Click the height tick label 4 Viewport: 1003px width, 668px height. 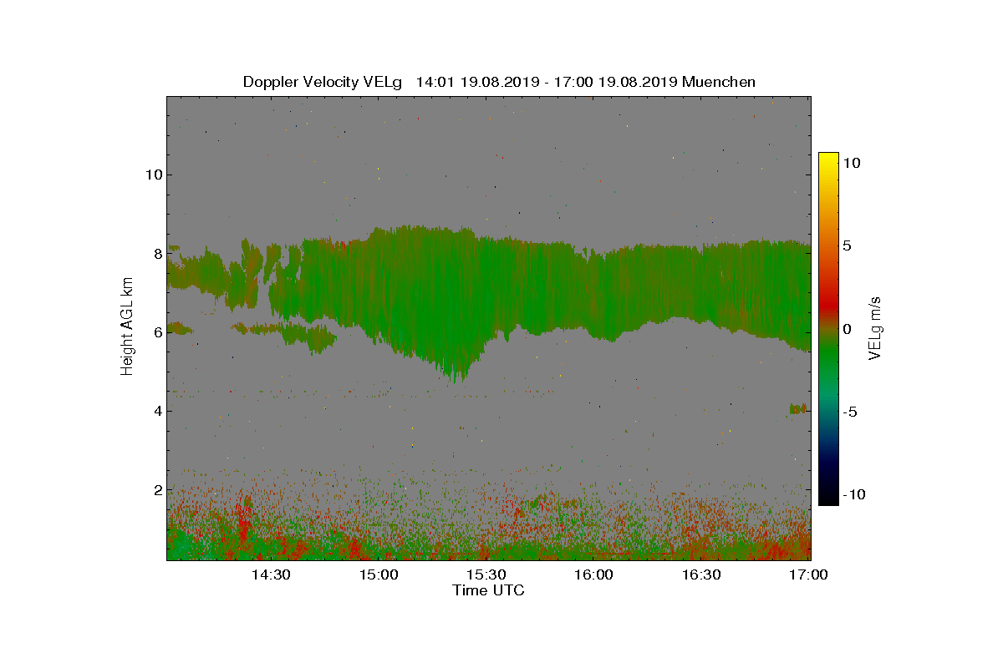pos(156,410)
